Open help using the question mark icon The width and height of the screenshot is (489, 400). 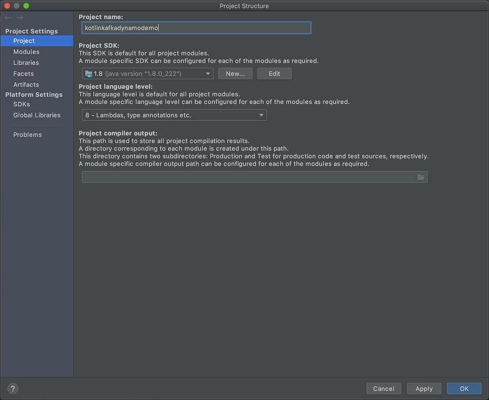point(12,388)
